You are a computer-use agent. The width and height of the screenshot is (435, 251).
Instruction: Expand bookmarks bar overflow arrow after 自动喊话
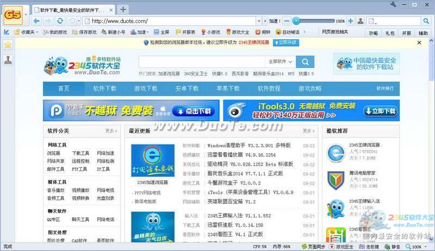(305, 32)
